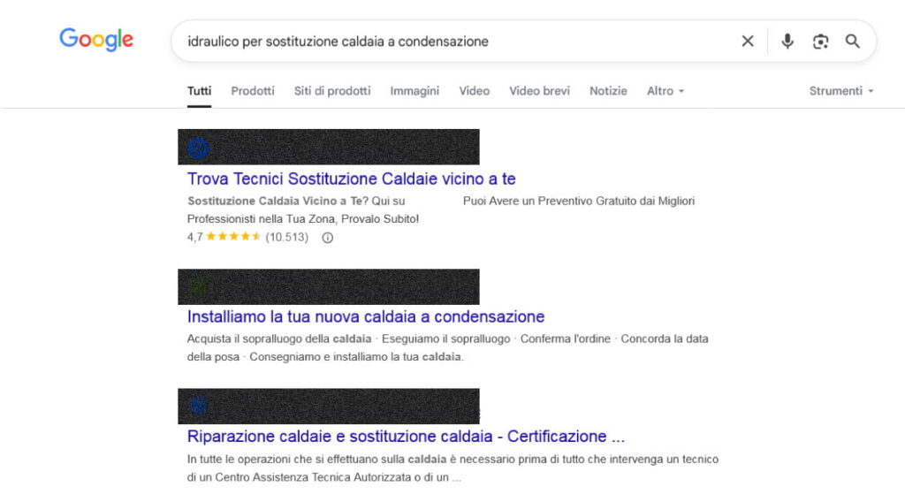This screenshot has width=905, height=502.
Task: Switch to the Notizie tab
Action: 608,91
